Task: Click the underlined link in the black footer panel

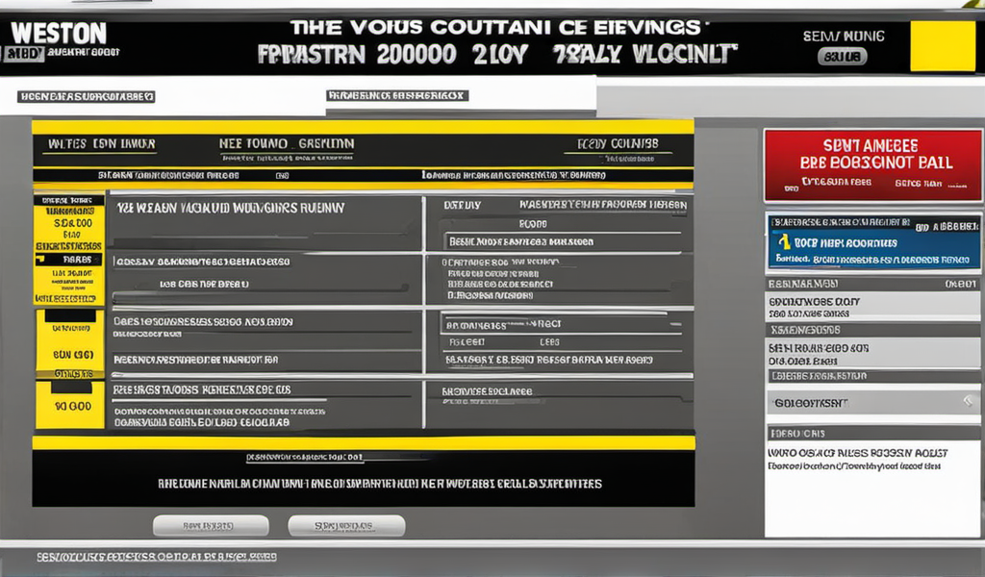Action: [x=304, y=458]
